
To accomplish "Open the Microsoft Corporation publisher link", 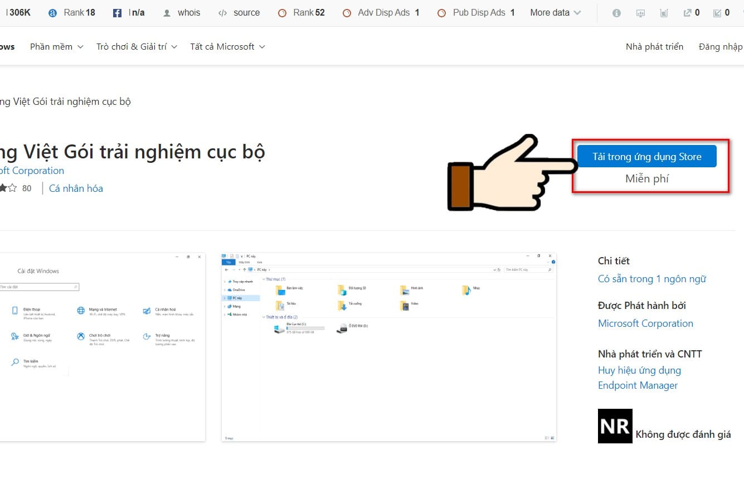I will 645,323.
